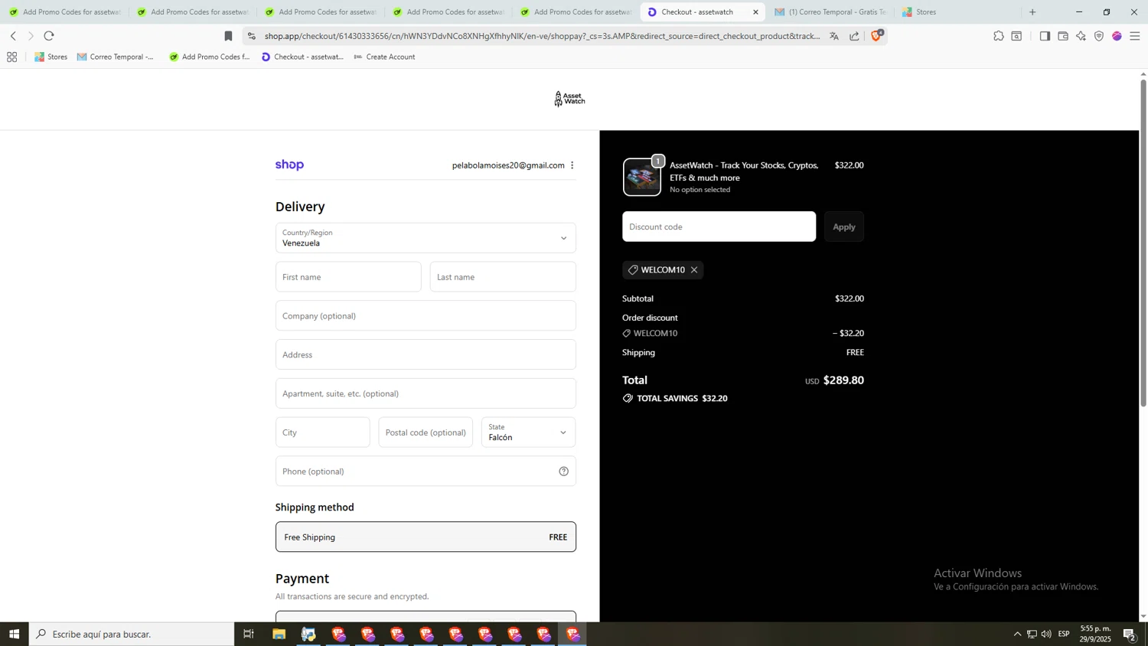Focus the Apartment, suite field
The image size is (1148, 646).
426,393
